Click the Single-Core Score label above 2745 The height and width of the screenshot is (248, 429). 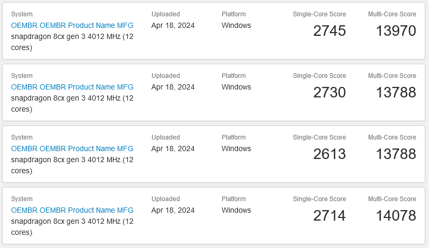point(319,14)
